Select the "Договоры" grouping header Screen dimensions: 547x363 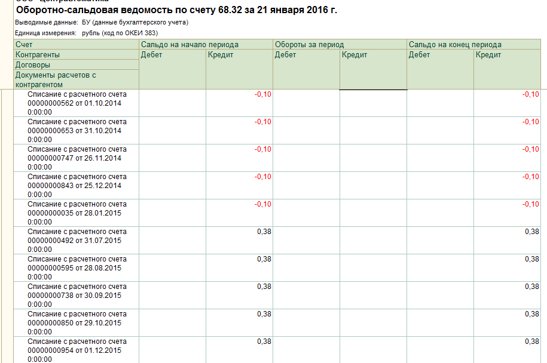click(77, 65)
